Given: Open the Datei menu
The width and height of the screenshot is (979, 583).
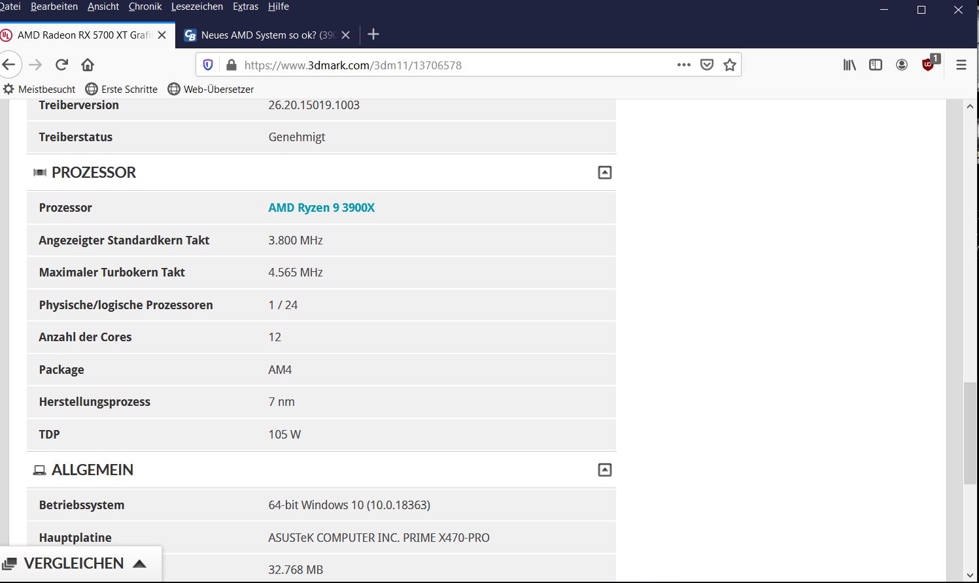Looking at the screenshot, I should click(10, 7).
